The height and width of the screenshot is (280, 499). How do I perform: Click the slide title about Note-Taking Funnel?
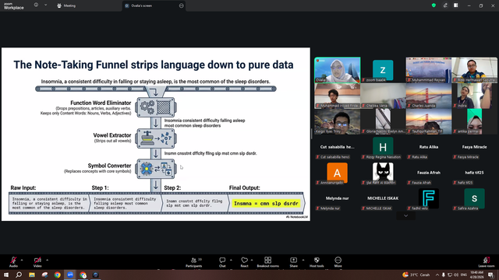pos(154,65)
